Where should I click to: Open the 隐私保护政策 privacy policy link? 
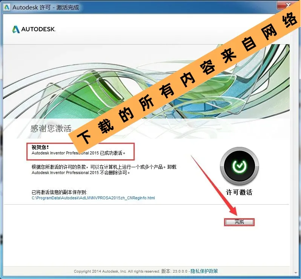[204, 271]
